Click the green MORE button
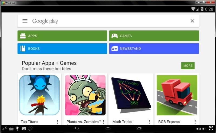Image resolution: width=216 pixels, height=133 pixels. [x=188, y=66]
